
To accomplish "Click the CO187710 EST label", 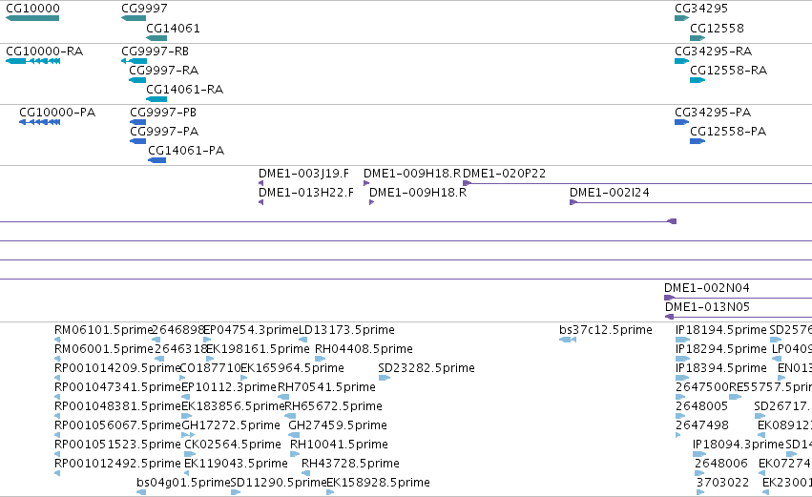I will pos(210,368).
